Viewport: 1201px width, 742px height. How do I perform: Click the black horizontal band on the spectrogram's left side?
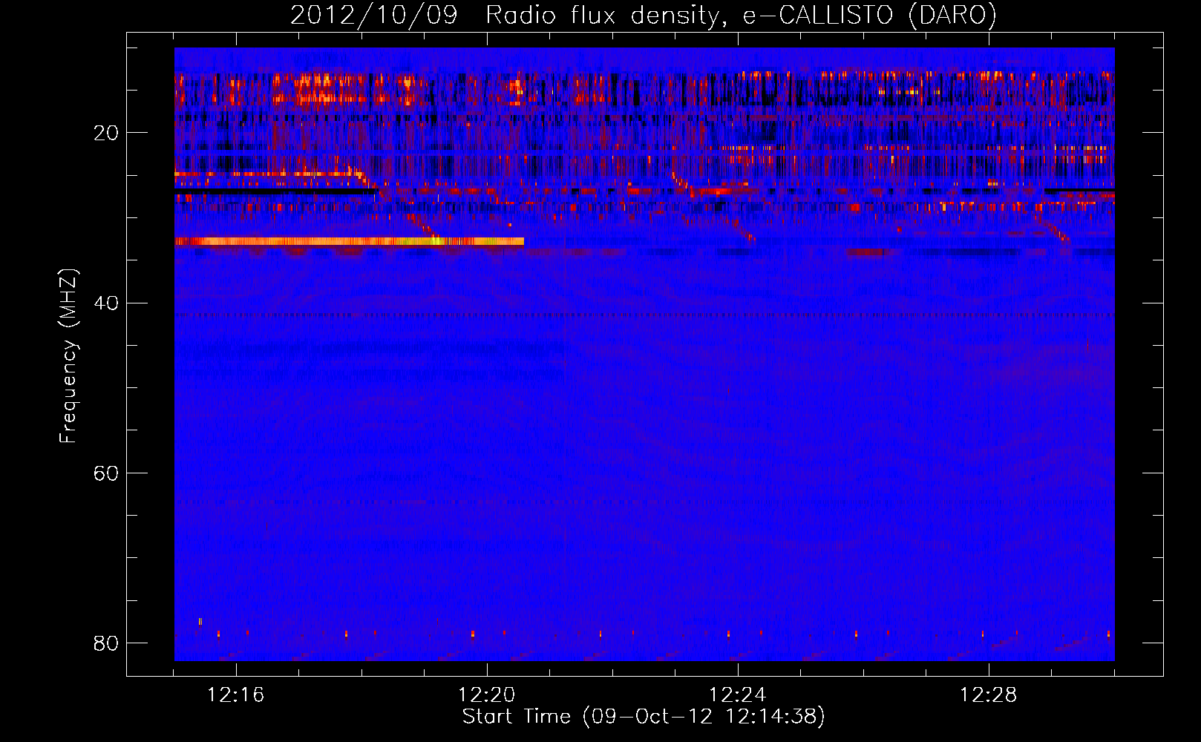[276, 191]
